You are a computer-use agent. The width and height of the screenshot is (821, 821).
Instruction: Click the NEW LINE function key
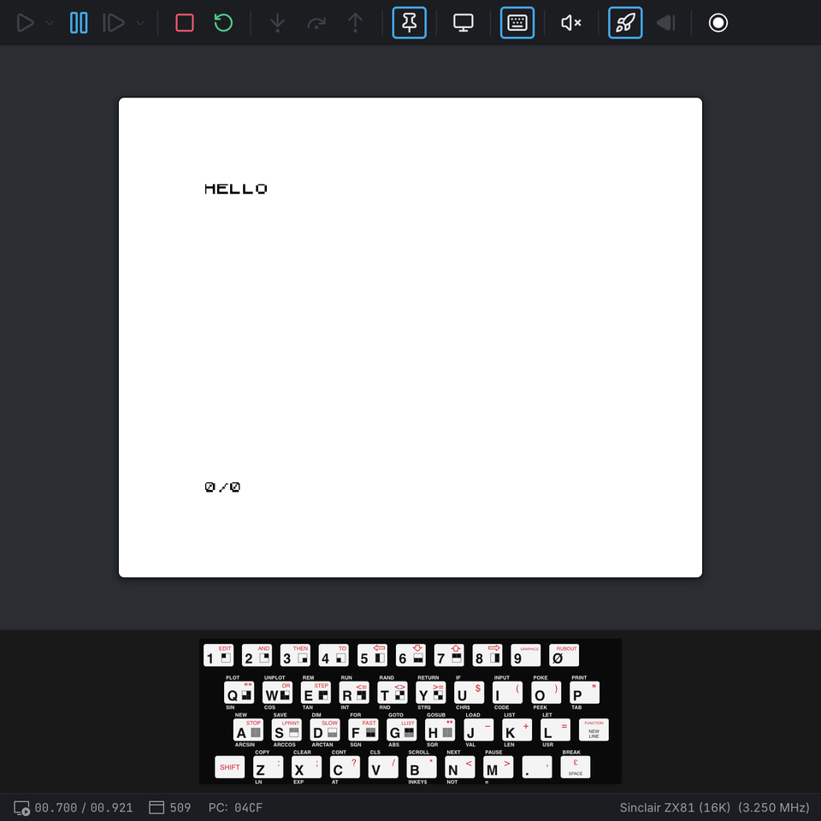[x=594, y=729]
